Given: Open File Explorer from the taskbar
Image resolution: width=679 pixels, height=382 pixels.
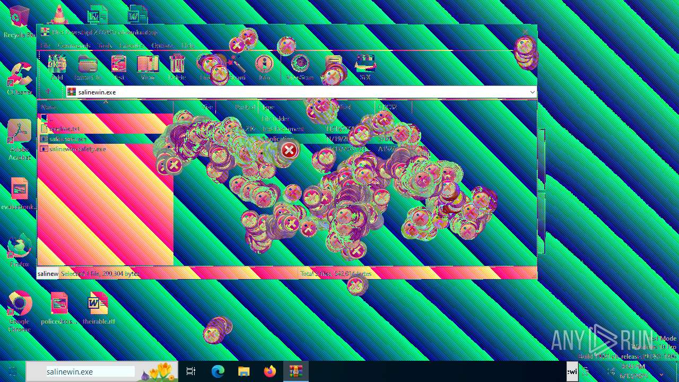Looking at the screenshot, I should pos(243,371).
